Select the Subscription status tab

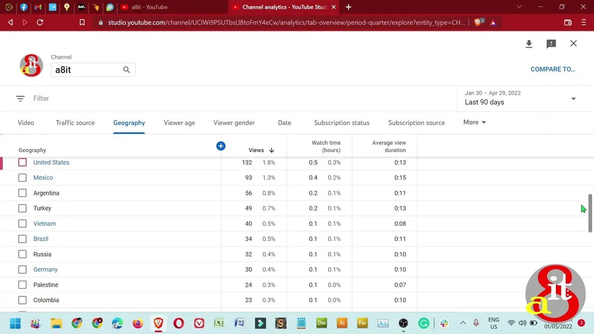pos(342,123)
